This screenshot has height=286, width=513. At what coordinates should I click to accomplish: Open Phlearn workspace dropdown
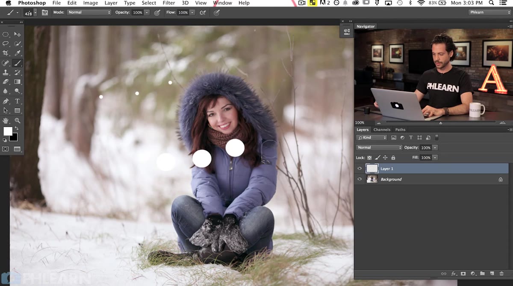tap(490, 12)
